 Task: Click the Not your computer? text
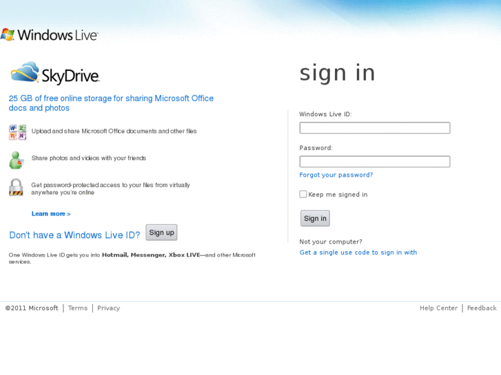pos(331,242)
